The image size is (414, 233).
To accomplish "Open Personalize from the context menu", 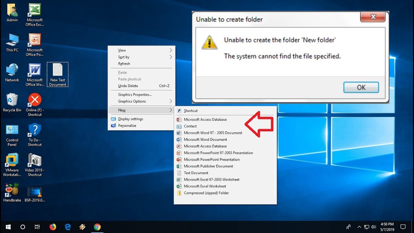I will pyautogui.click(x=141, y=126).
